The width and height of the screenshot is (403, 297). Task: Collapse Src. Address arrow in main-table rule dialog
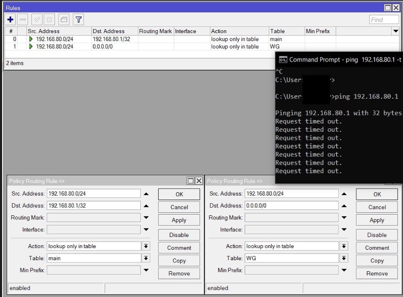coord(146,194)
